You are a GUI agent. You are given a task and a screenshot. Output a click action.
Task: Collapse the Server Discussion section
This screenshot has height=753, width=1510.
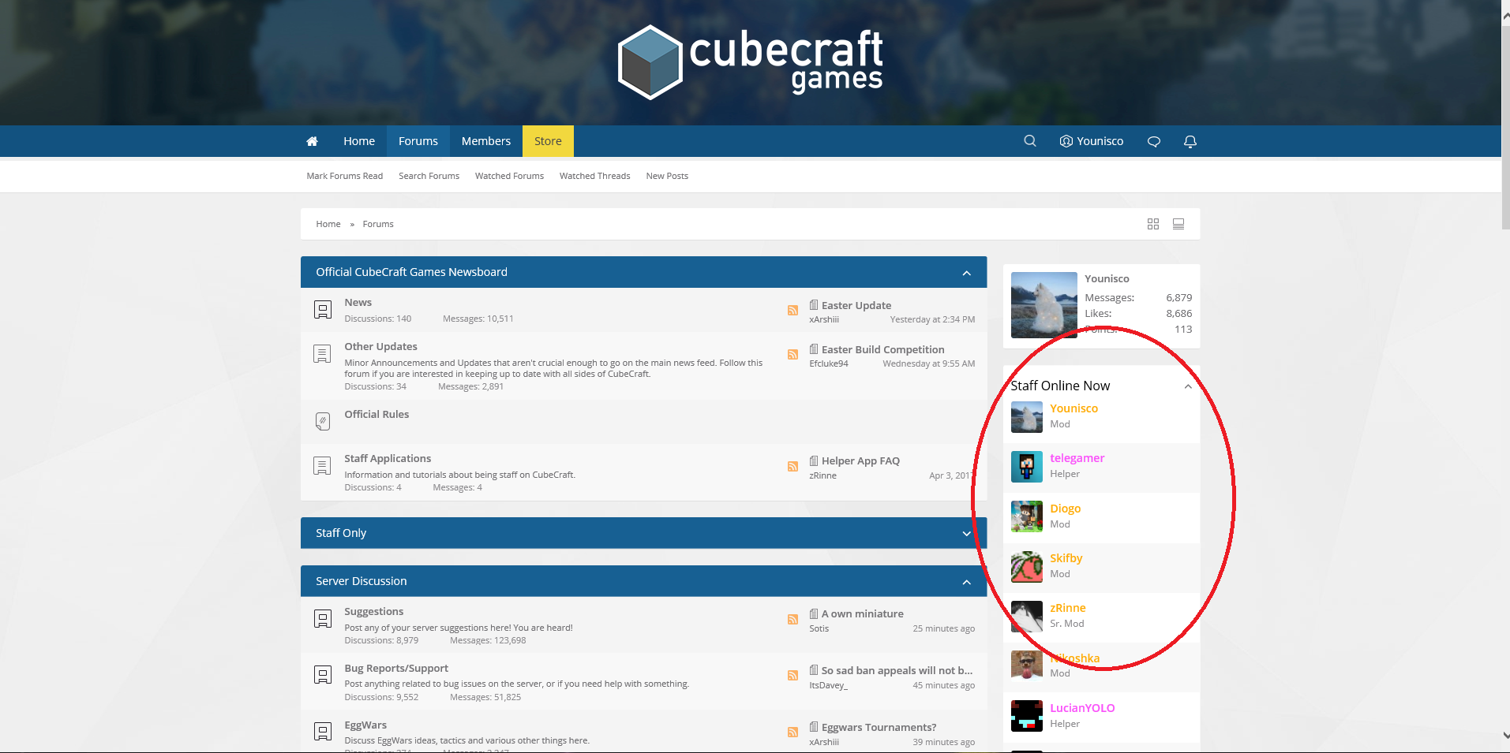(x=966, y=582)
